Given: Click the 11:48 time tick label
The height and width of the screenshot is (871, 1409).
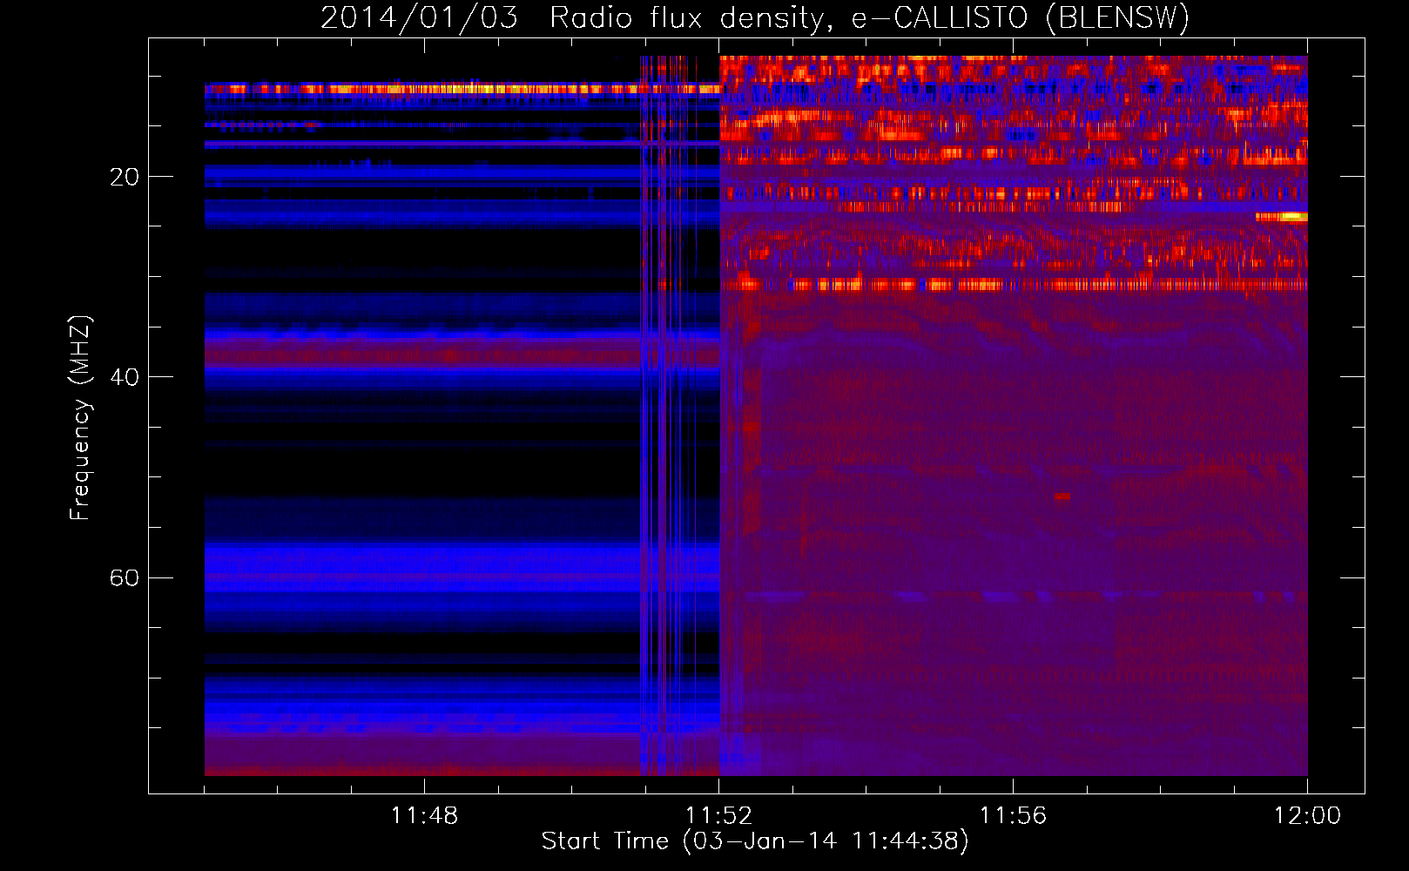Looking at the screenshot, I should click(424, 816).
